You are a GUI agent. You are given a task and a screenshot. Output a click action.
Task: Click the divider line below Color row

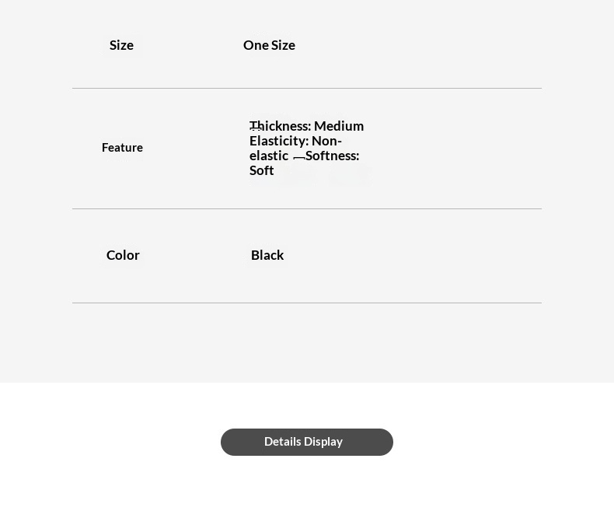click(x=306, y=303)
